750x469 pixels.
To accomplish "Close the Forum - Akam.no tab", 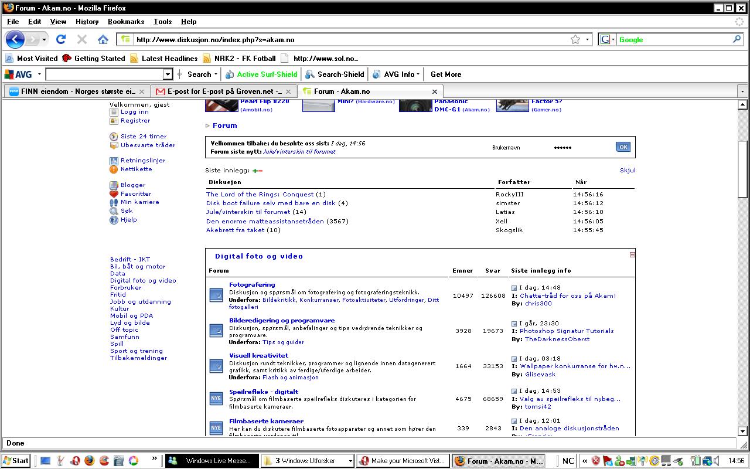I will coord(435,91).
